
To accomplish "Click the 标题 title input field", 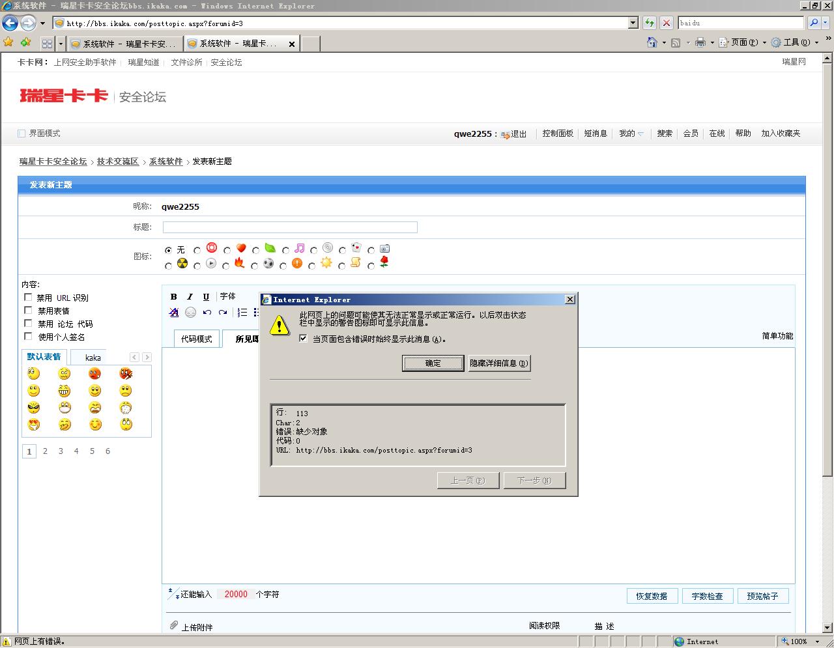I will [290, 227].
